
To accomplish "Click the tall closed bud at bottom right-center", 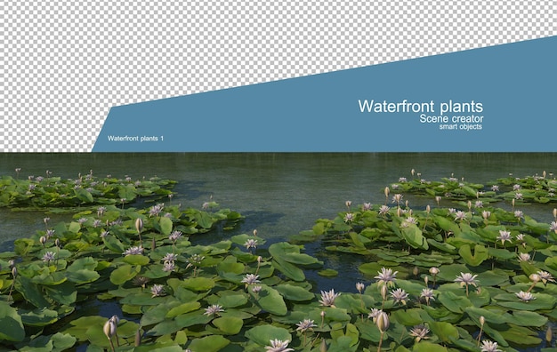I will (x=383, y=322).
